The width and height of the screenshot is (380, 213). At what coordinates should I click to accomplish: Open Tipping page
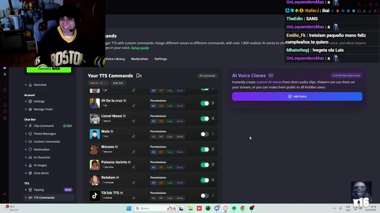[39, 190]
